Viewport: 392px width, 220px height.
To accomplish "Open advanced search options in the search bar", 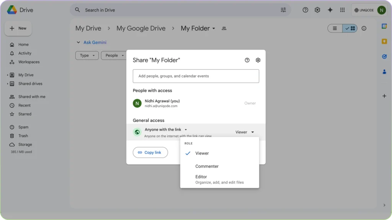I will 283,10.
